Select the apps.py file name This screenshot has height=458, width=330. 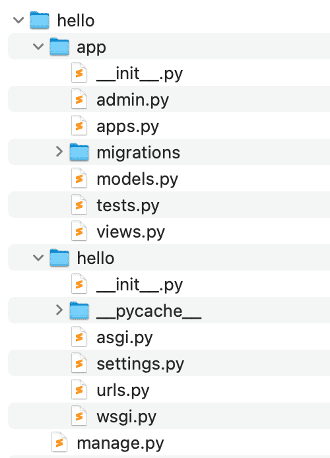point(127,127)
